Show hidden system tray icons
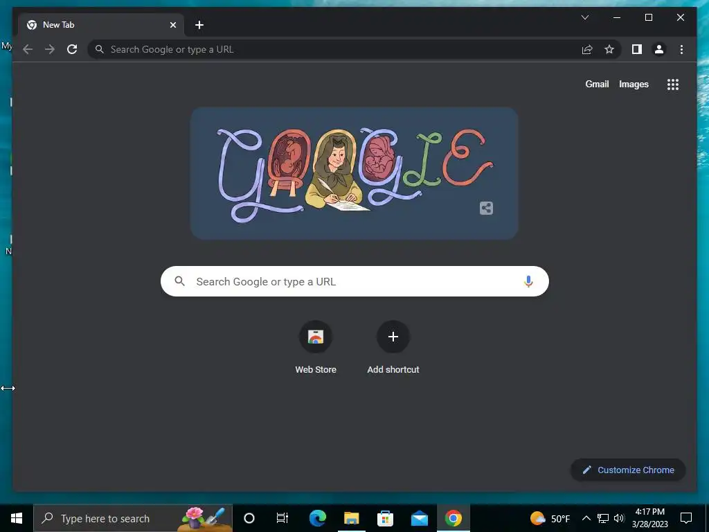Screen dimensions: 709x532 point(586,518)
